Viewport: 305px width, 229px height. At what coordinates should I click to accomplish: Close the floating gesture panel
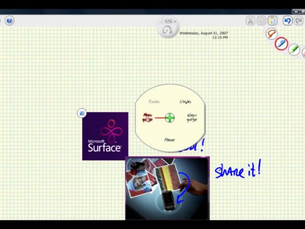(x=175, y=21)
